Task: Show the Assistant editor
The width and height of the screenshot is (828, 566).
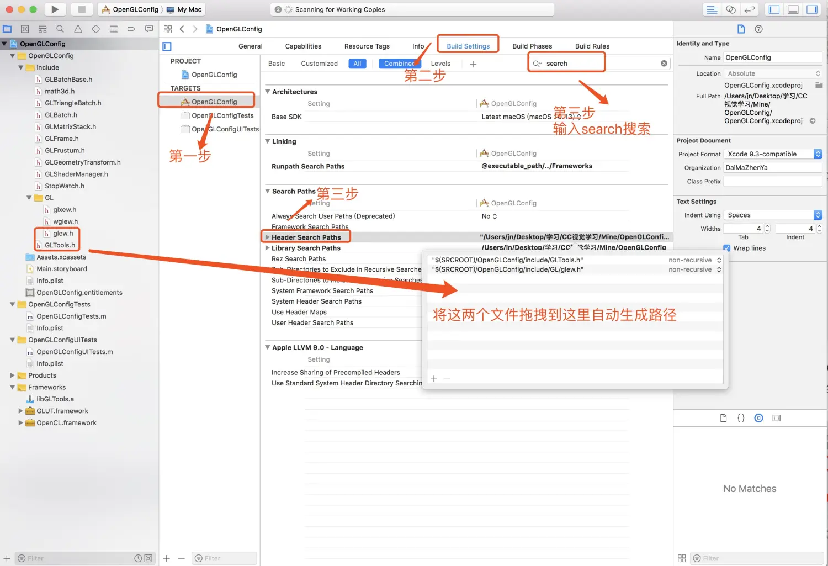Action: (731, 9)
